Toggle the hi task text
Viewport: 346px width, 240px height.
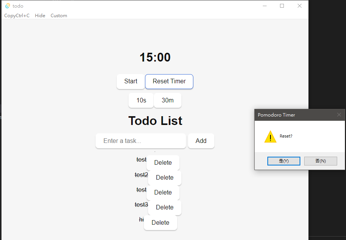142,220
